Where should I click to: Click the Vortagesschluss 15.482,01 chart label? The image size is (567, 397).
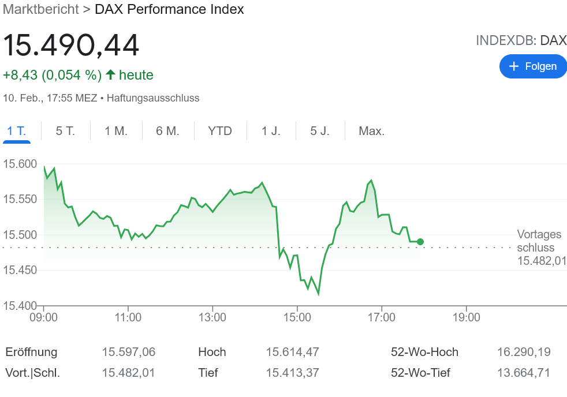tap(539, 248)
